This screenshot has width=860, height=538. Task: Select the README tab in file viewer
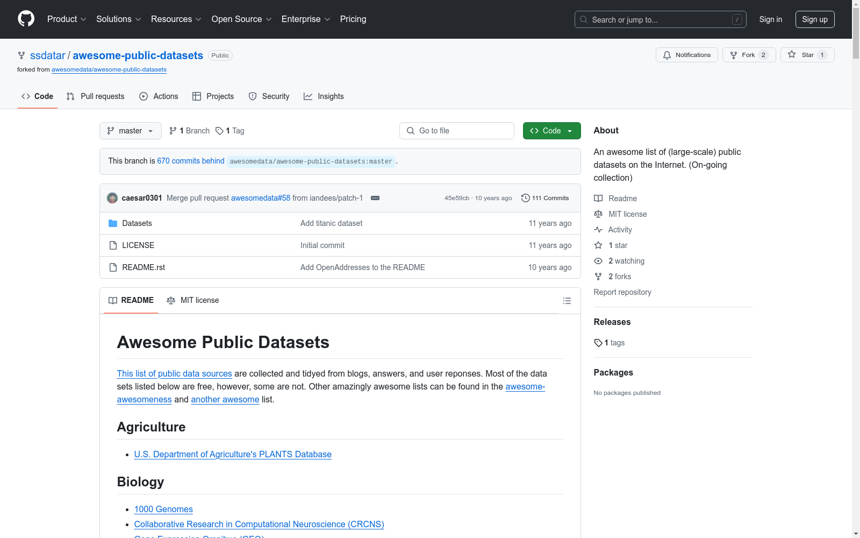tap(131, 300)
